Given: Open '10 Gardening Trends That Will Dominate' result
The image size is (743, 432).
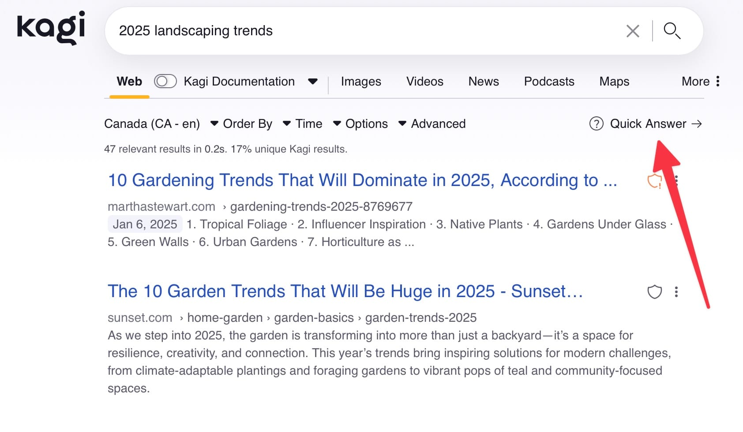Looking at the screenshot, I should [x=363, y=180].
